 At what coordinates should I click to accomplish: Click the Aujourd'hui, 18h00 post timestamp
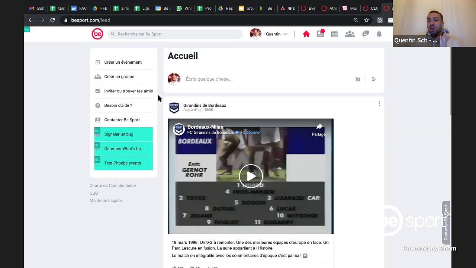coord(198,110)
